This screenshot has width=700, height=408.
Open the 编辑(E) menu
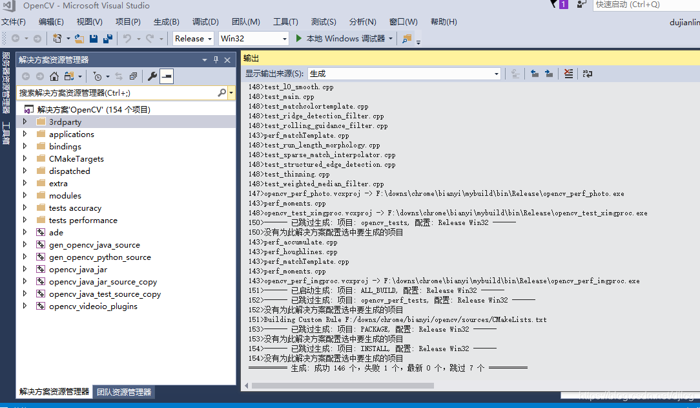click(x=51, y=22)
